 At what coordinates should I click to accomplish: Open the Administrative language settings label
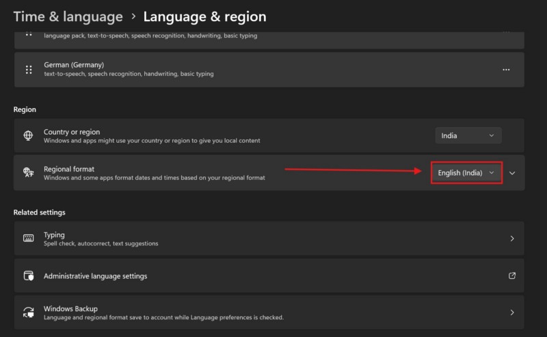point(95,276)
